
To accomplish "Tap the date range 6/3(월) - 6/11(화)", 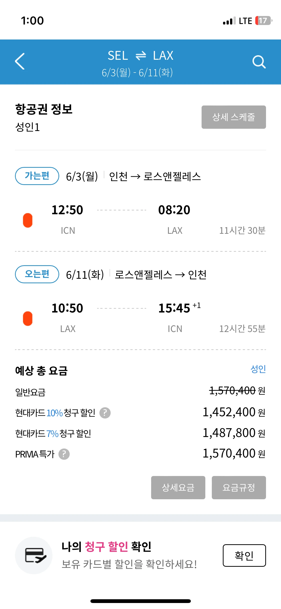I will tap(137, 73).
